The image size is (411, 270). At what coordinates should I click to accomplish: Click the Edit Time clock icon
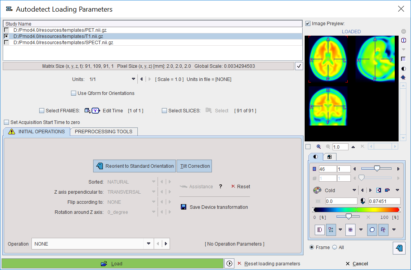(x=96, y=111)
